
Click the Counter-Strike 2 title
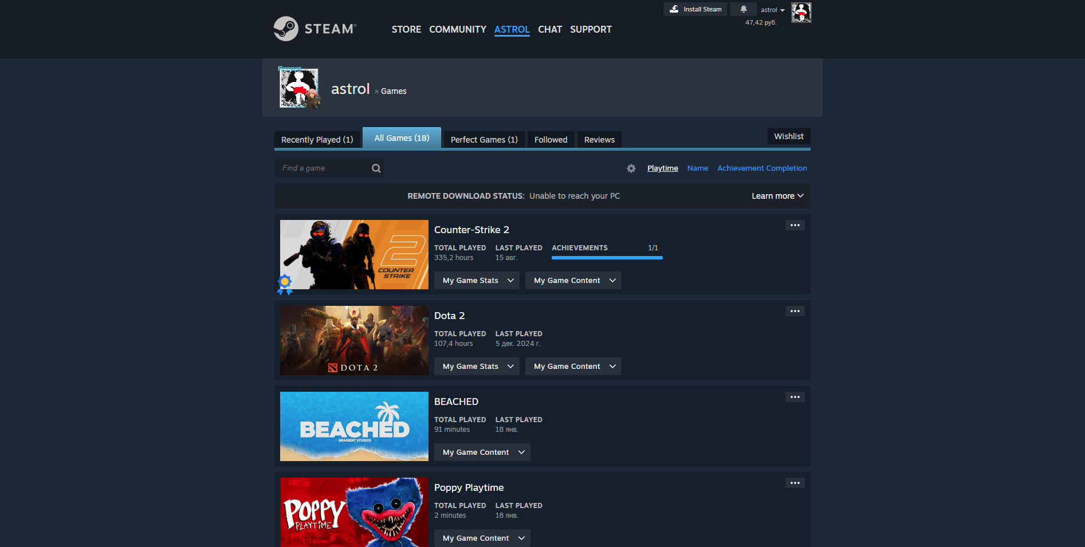471,230
